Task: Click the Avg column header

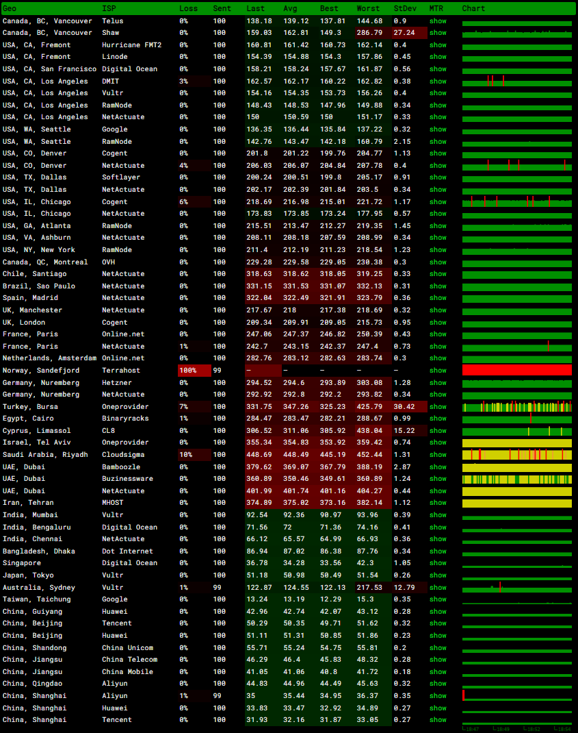Action: tap(290, 8)
